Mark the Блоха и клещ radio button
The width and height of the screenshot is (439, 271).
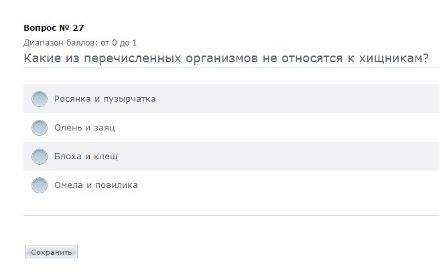click(40, 157)
